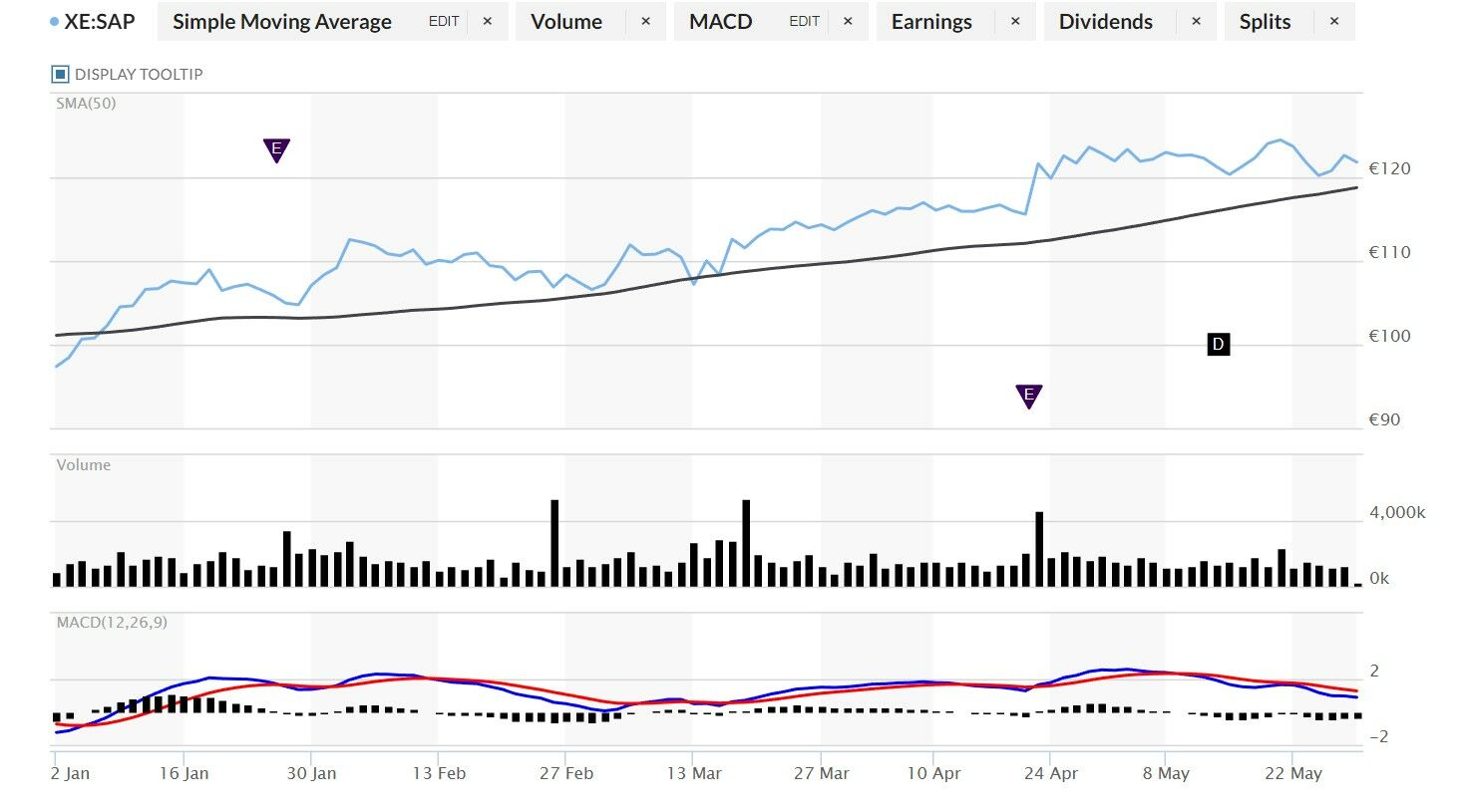
Task: Edit the Simple Moving Average settings
Action: pos(444,21)
